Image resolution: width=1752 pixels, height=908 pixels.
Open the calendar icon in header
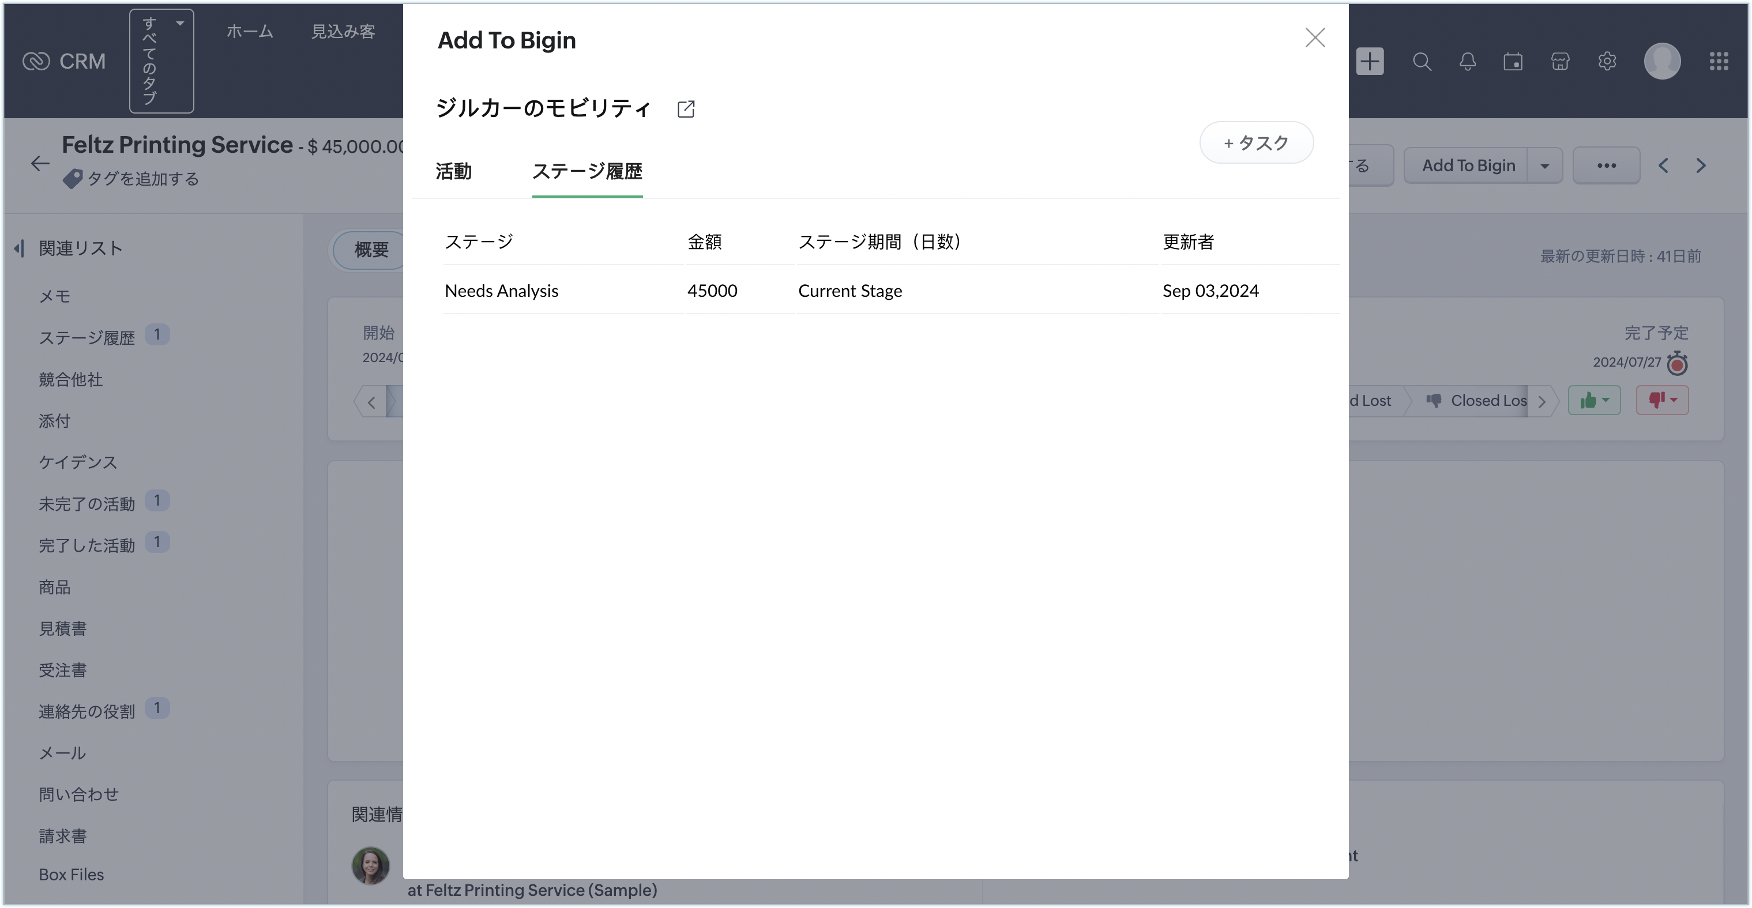(x=1513, y=62)
